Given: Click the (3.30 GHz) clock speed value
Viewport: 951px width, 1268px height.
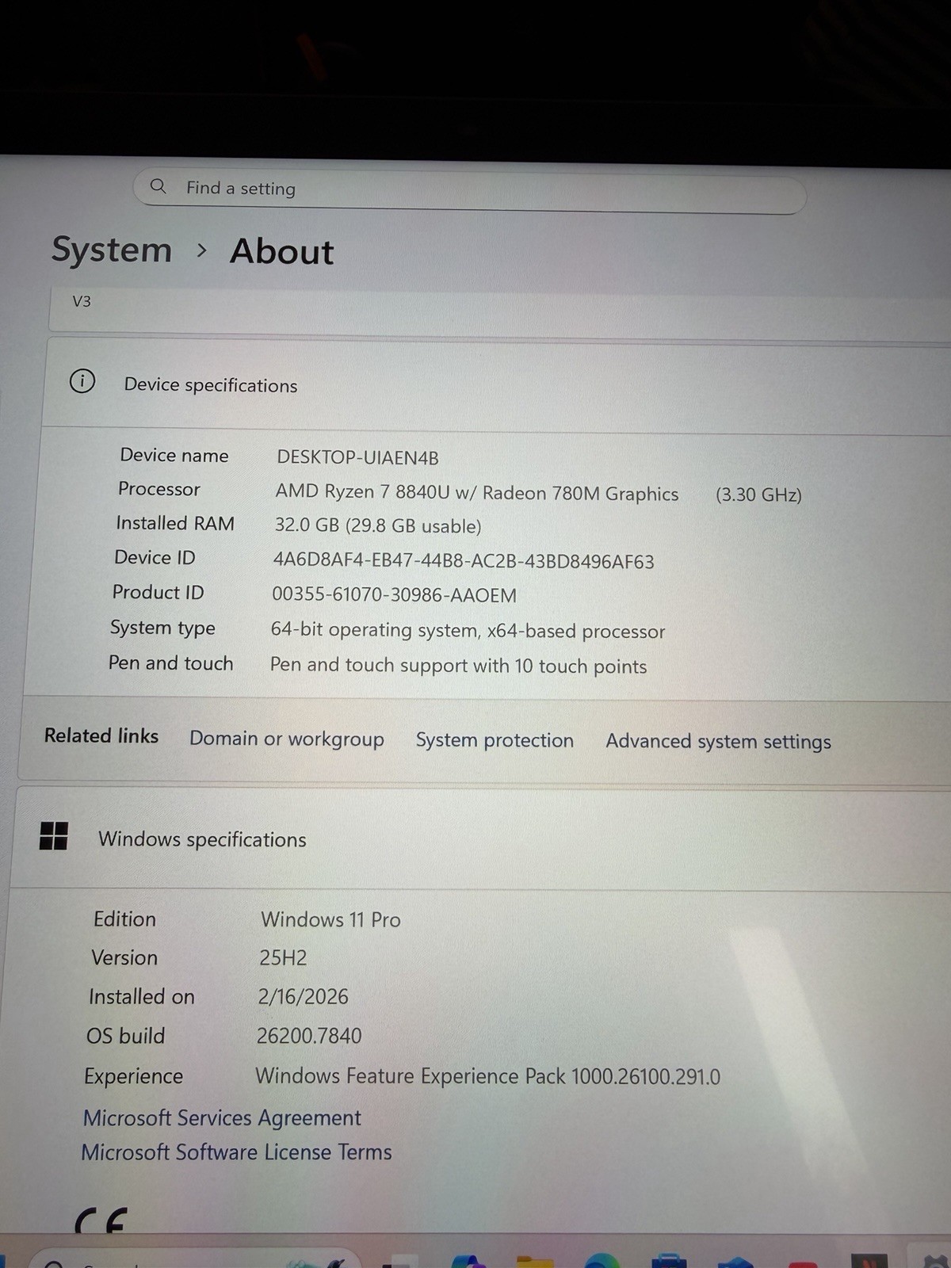Looking at the screenshot, I should [758, 495].
